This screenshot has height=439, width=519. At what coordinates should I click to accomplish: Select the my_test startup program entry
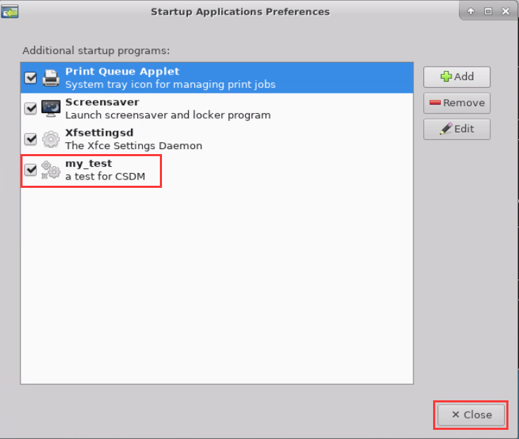click(217, 170)
